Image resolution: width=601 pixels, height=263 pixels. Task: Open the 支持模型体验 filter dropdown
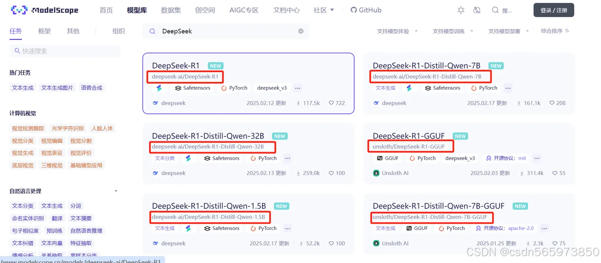(397, 31)
